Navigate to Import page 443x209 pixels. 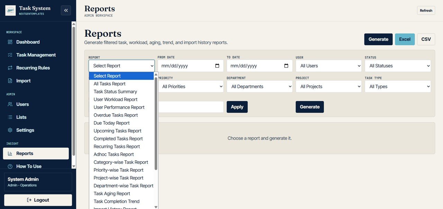point(36,81)
